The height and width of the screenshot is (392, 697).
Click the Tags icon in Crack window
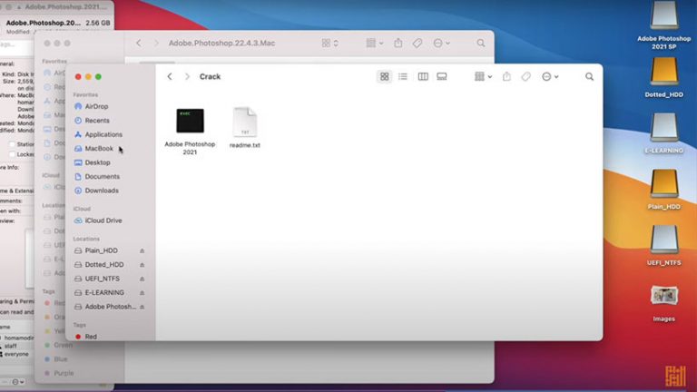(x=525, y=76)
